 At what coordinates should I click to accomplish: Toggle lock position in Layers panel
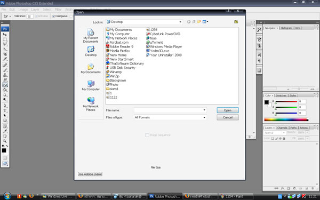pyautogui.click(x=280, y=138)
